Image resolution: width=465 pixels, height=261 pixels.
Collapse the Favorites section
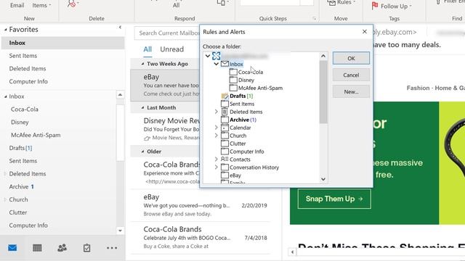coord(5,30)
